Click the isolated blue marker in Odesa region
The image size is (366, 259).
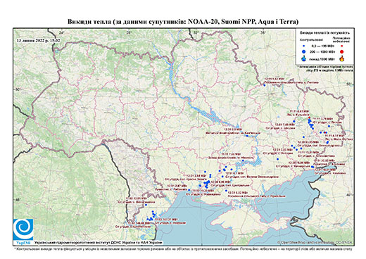pos(146,205)
